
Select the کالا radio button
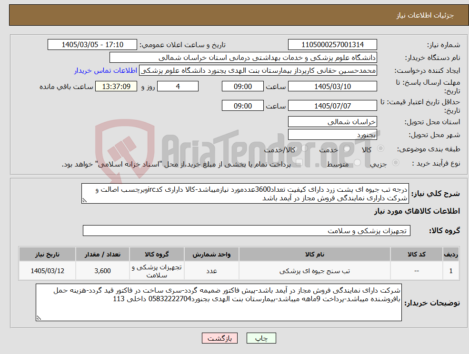(x=381, y=148)
